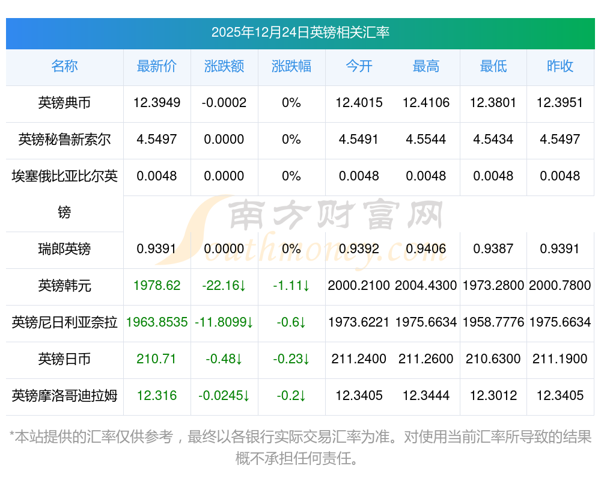Click the latest price 12.3949

pyautogui.click(x=157, y=103)
